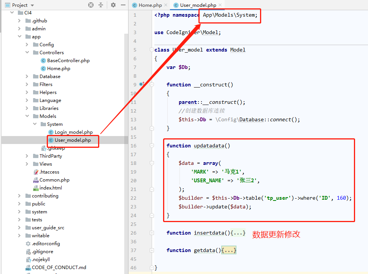Click the ThirdParty folder icon
Image resolution: width=368 pixels, height=274 pixels.
(x=36, y=156)
